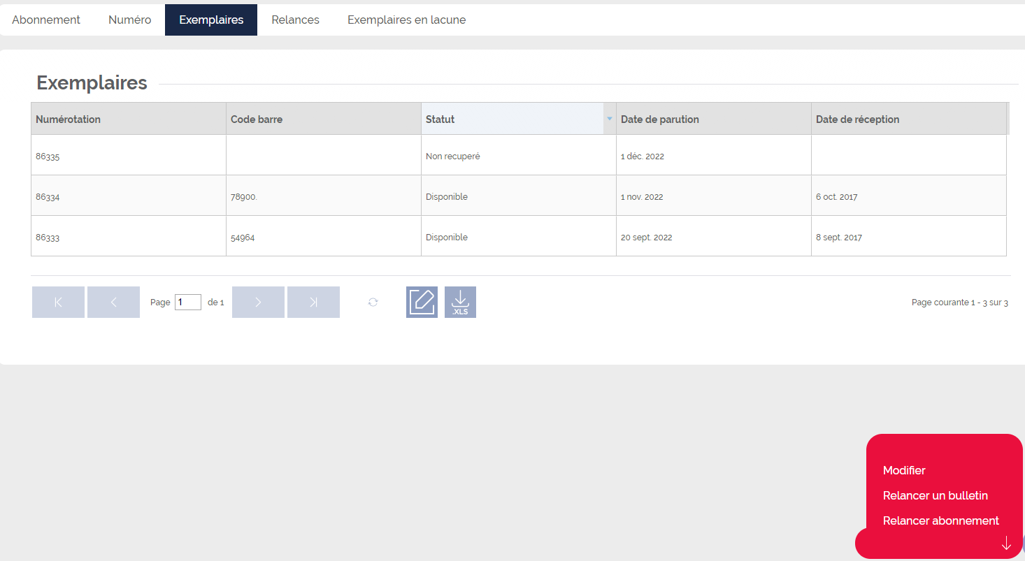The height and width of the screenshot is (561, 1025).
Task: Sort by Numérotation column header
Action: 129,119
